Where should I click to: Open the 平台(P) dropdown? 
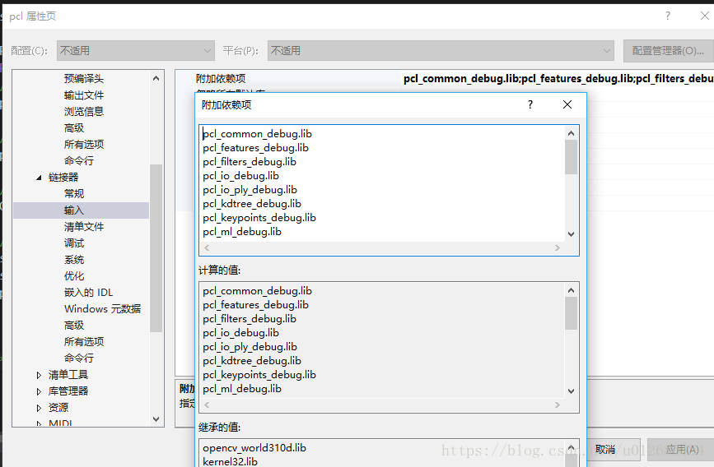441,50
